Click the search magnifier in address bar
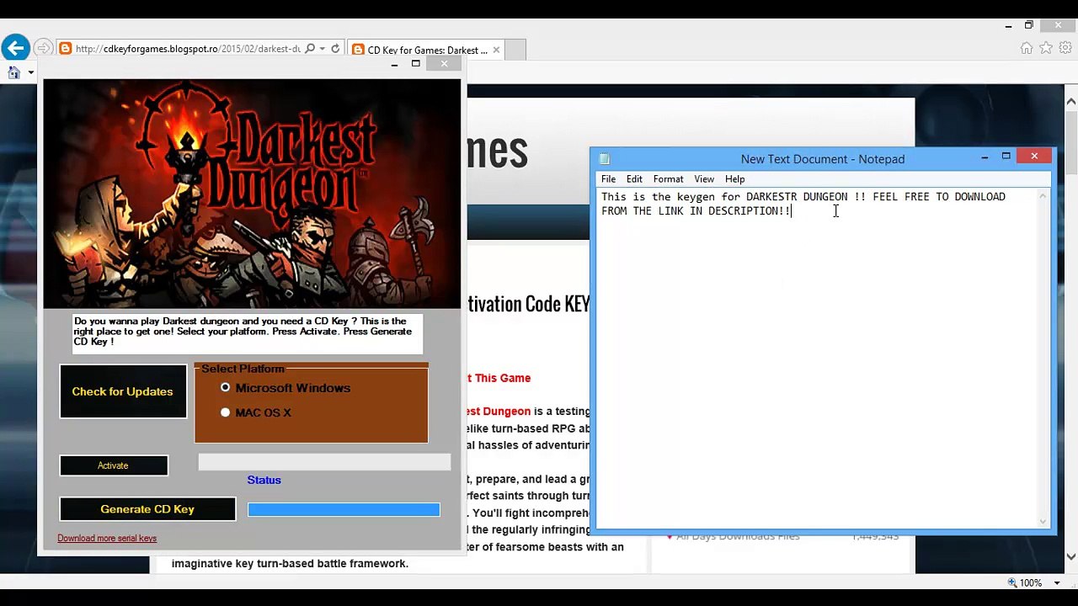Image resolution: width=1078 pixels, height=606 pixels. point(310,49)
